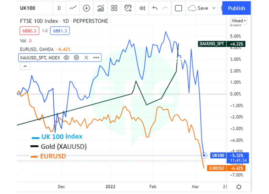The width and height of the screenshot is (269, 194).
Task: Open the Indicators icon in toolbar
Action: pyautogui.click(x=100, y=8)
